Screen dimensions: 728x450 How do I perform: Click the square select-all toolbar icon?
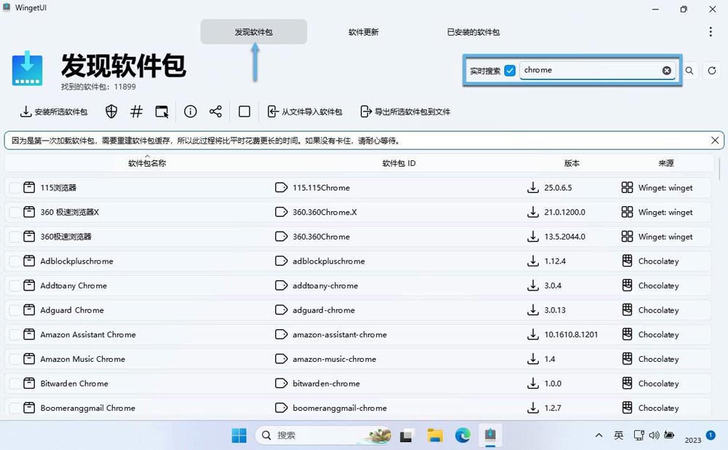click(x=244, y=111)
